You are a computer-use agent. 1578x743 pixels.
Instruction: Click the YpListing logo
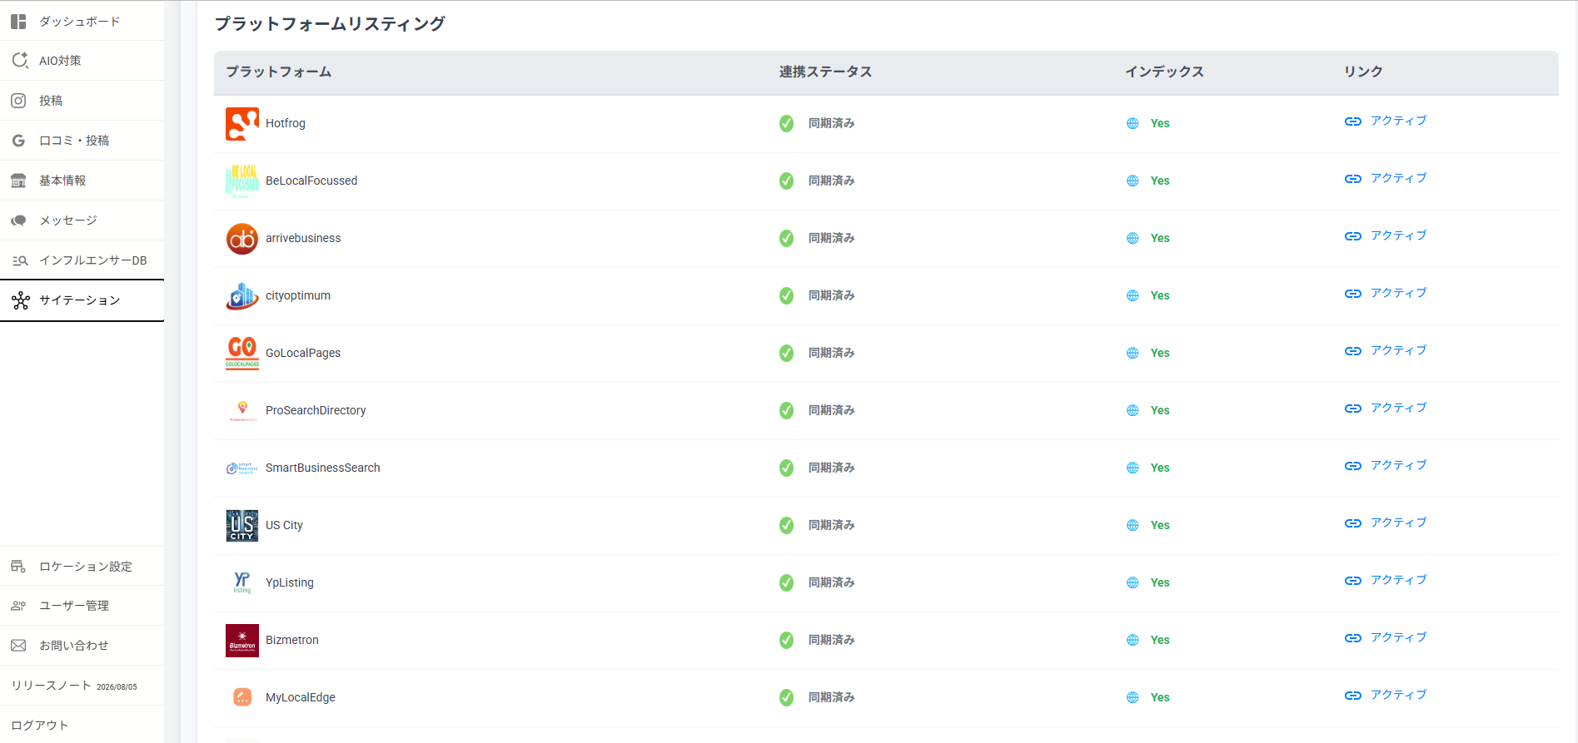[242, 582]
